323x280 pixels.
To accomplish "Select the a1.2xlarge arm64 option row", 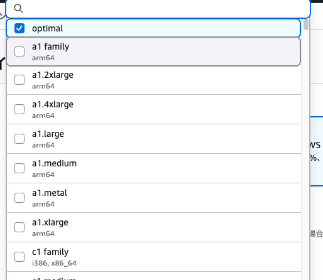I will coord(154,80).
